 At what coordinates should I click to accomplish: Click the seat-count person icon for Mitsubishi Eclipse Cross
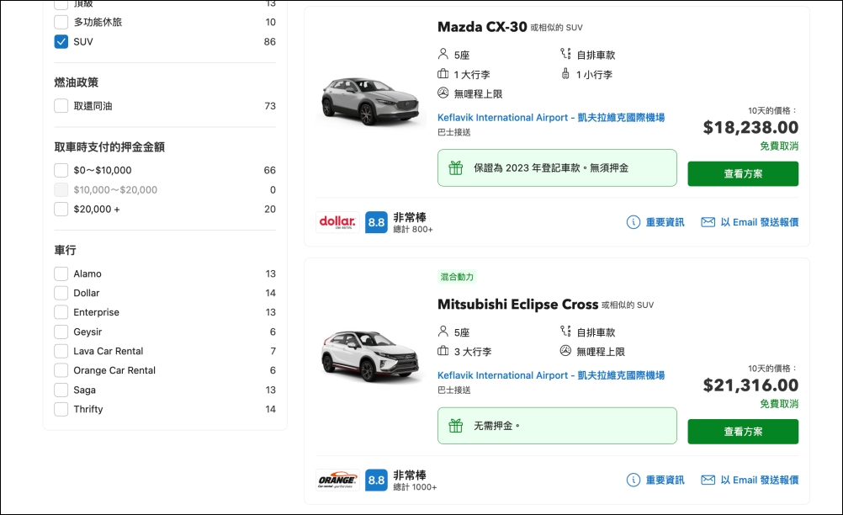point(443,332)
